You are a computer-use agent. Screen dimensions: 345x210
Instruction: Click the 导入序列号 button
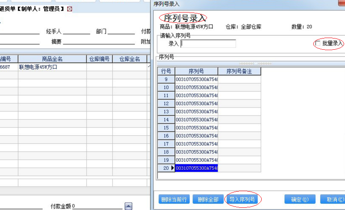(242, 199)
